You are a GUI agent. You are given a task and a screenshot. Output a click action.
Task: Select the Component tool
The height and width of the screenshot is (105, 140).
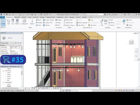click(24, 22)
